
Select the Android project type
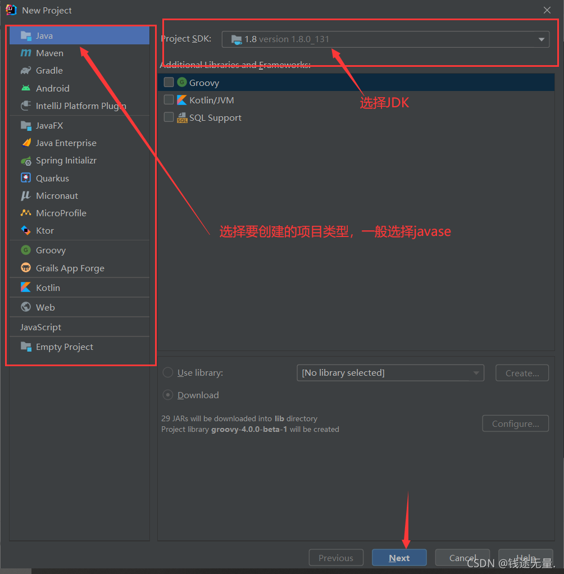pos(79,88)
